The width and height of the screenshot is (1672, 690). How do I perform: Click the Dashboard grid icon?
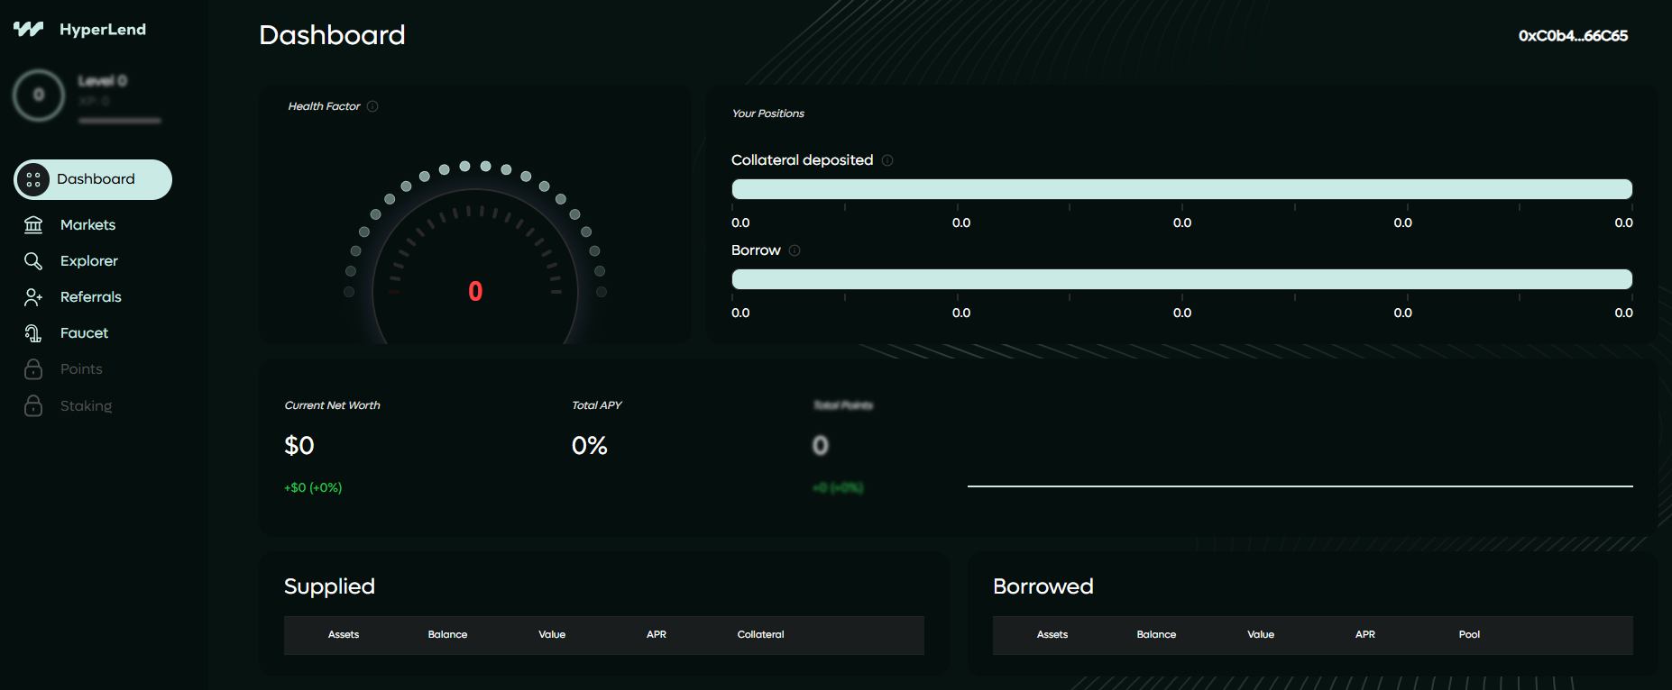[x=33, y=179]
